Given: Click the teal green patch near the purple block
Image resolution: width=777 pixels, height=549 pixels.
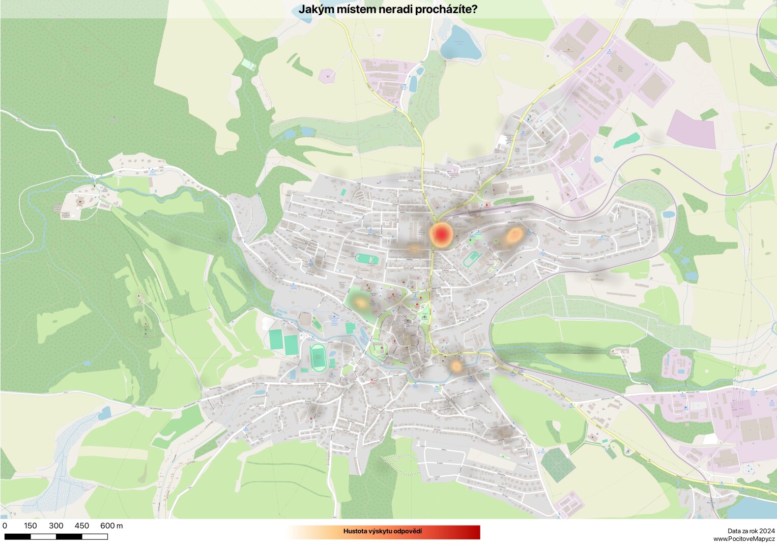Looking at the screenshot, I should 626,141.
